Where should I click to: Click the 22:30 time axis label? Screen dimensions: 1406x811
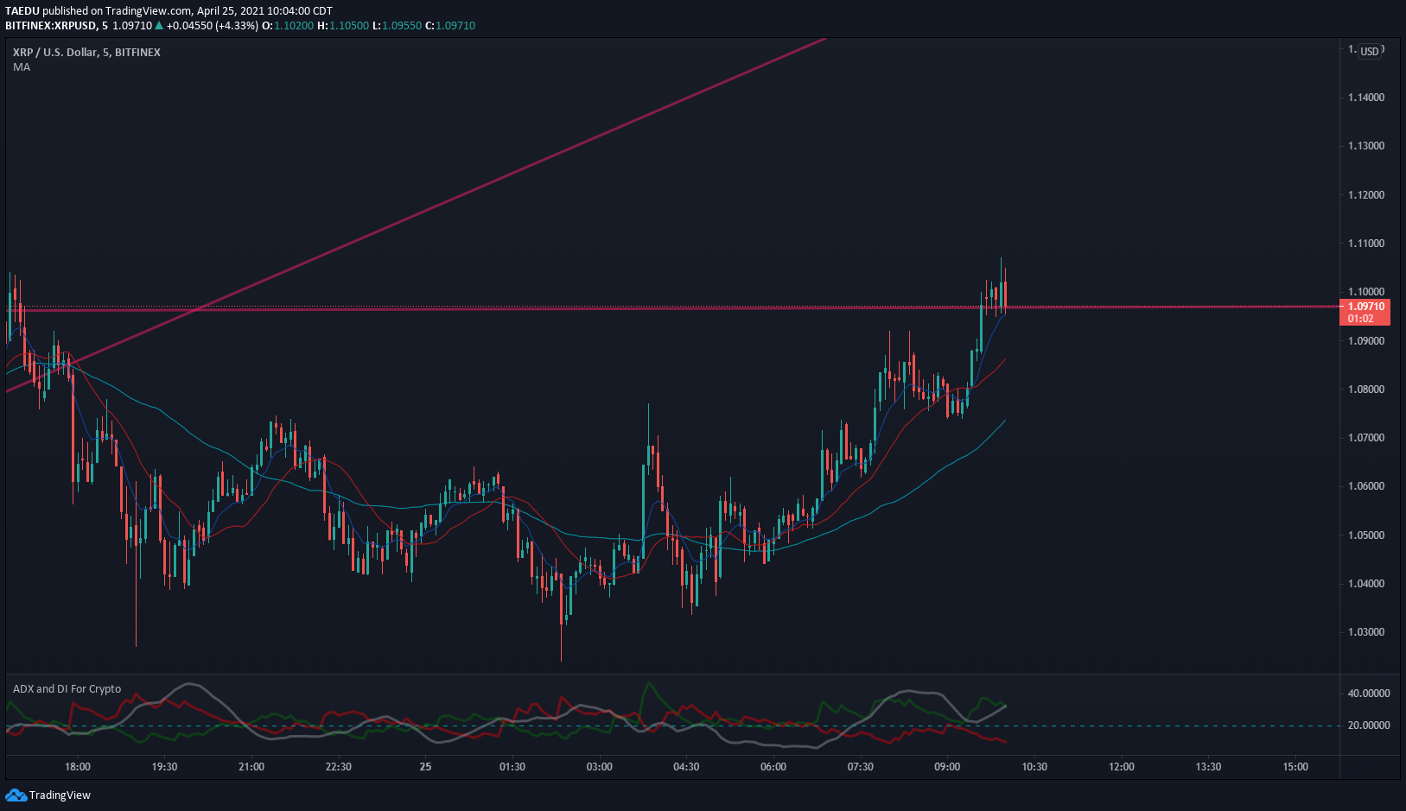point(339,767)
